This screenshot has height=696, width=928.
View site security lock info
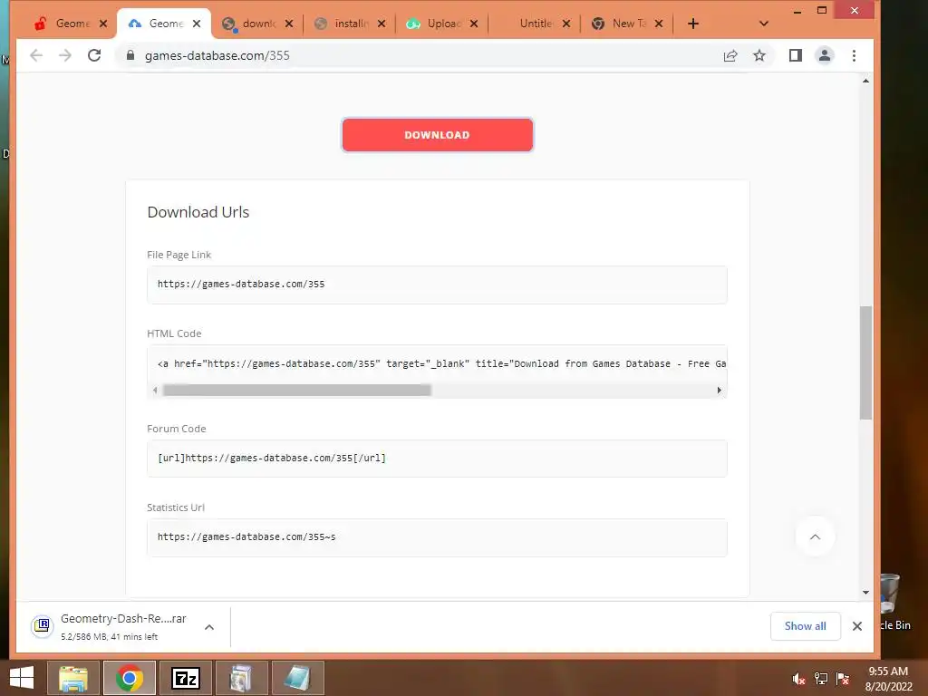pyautogui.click(x=130, y=55)
